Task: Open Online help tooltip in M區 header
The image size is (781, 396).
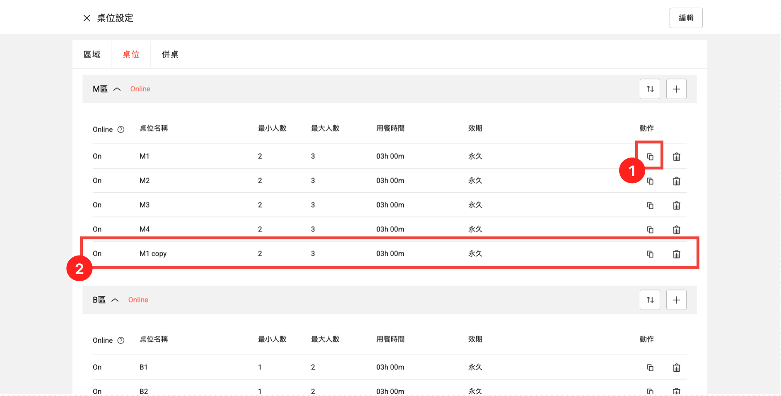Action: 121,129
